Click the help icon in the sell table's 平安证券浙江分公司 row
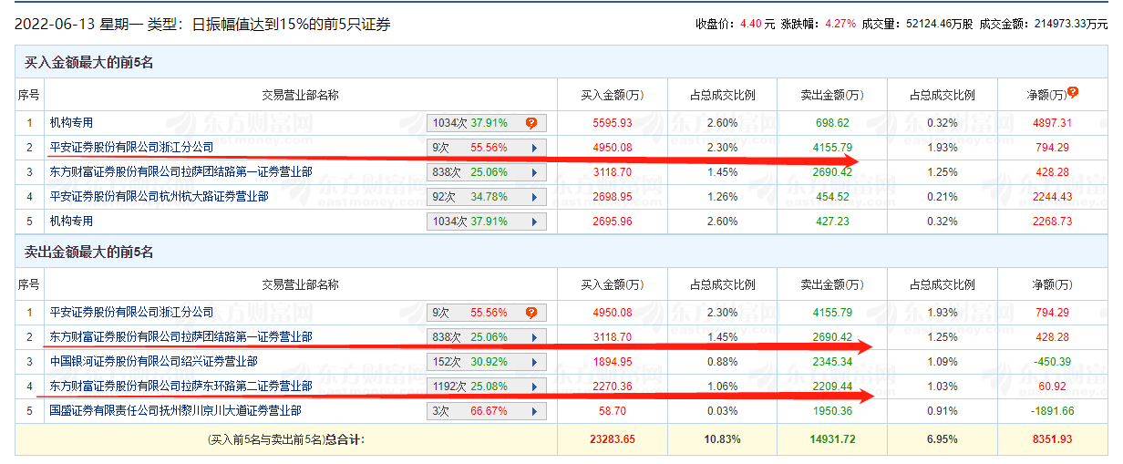The image size is (1123, 464). click(x=531, y=313)
